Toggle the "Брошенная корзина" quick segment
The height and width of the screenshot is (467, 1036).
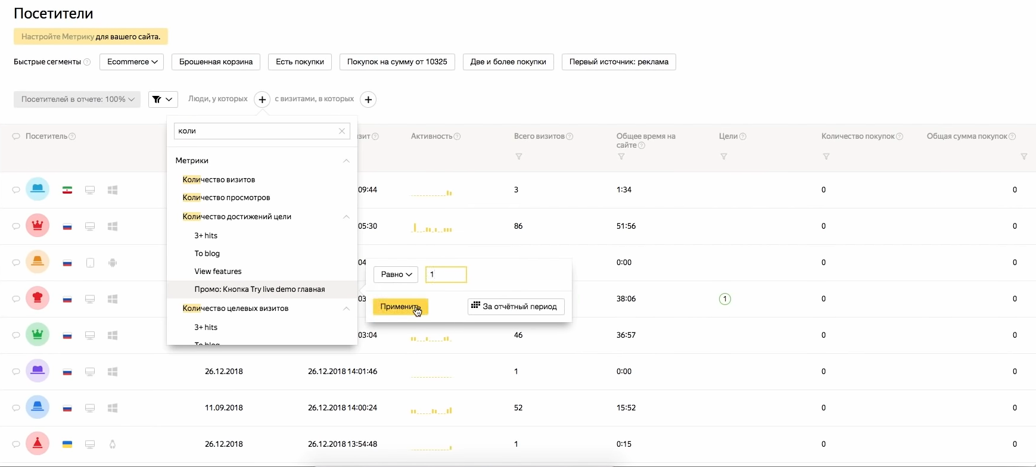coord(216,62)
